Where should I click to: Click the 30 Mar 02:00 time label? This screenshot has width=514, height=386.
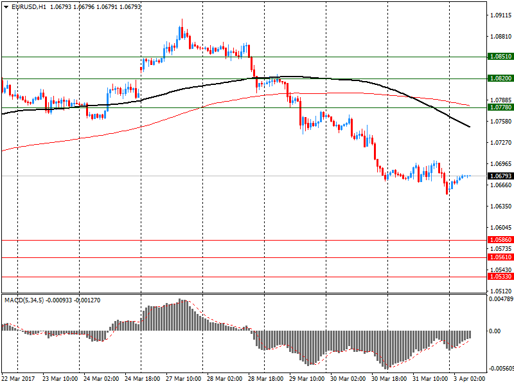point(348,379)
